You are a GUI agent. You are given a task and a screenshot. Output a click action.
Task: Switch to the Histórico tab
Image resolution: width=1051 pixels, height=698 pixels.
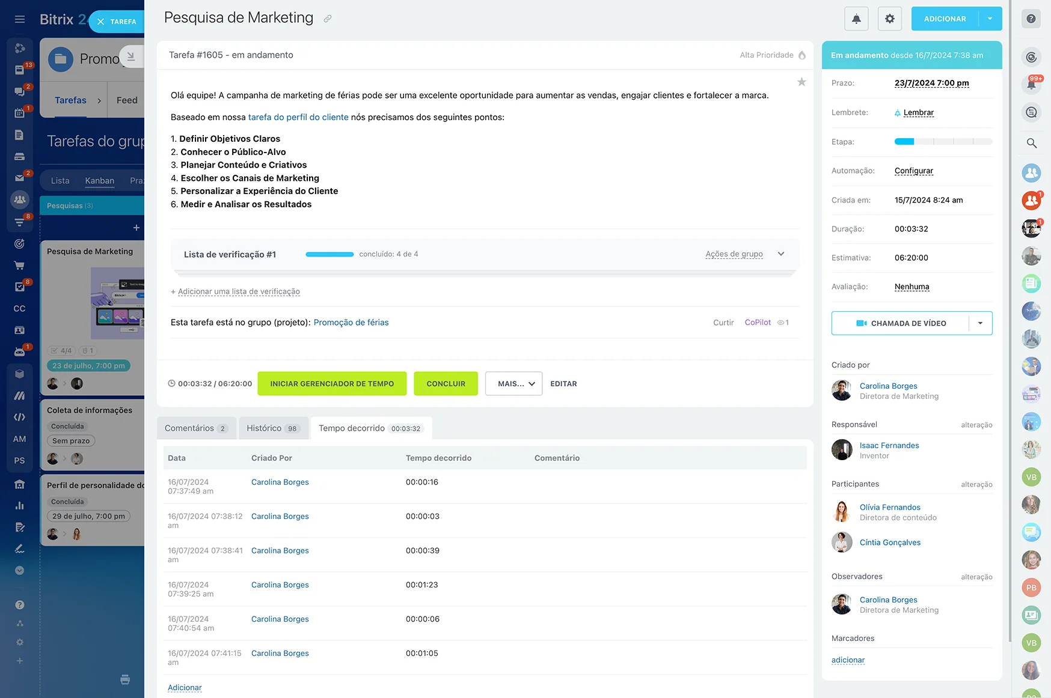pos(273,428)
